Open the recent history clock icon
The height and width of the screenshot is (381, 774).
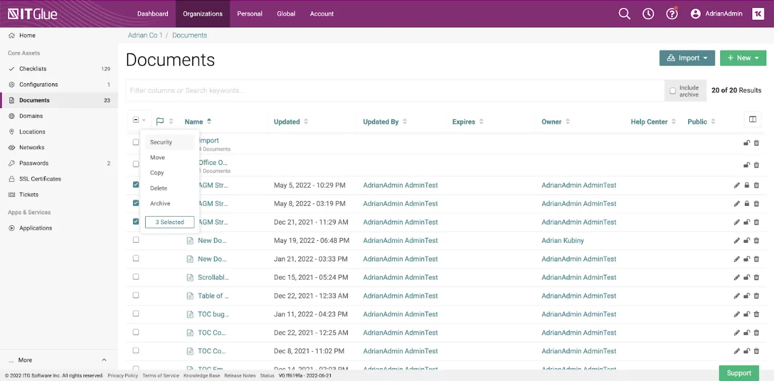pos(648,14)
